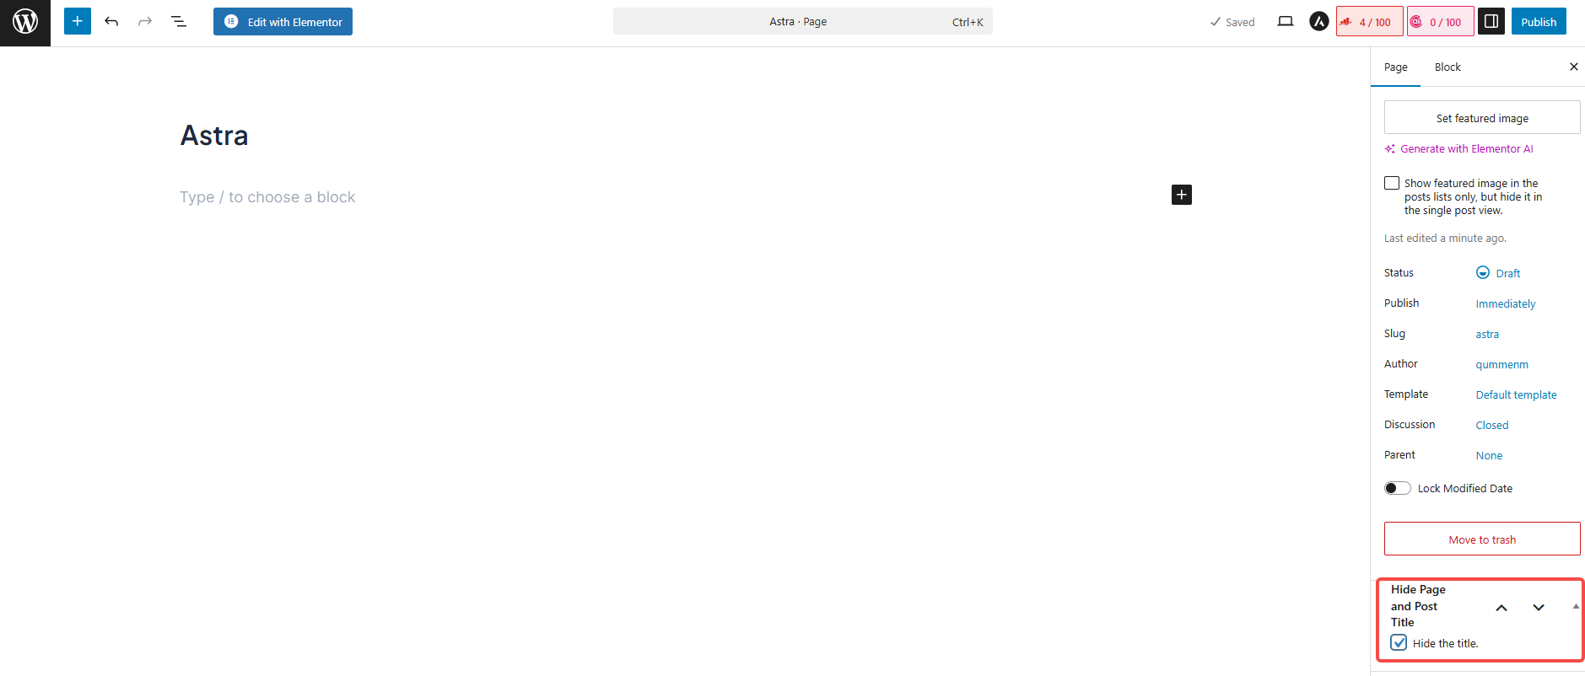1585x676 pixels.
Task: Uncheck Hide the title checkbox
Action: [x=1399, y=642]
